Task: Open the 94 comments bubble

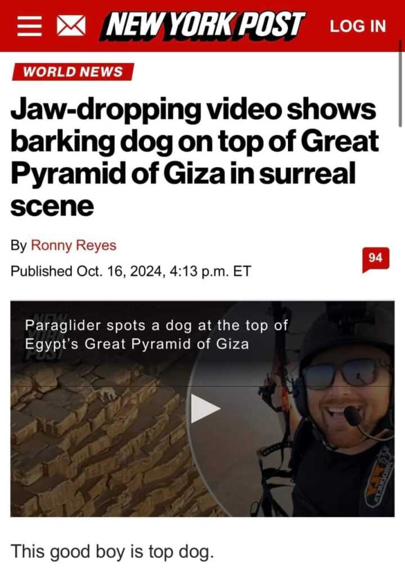Action: [375, 259]
